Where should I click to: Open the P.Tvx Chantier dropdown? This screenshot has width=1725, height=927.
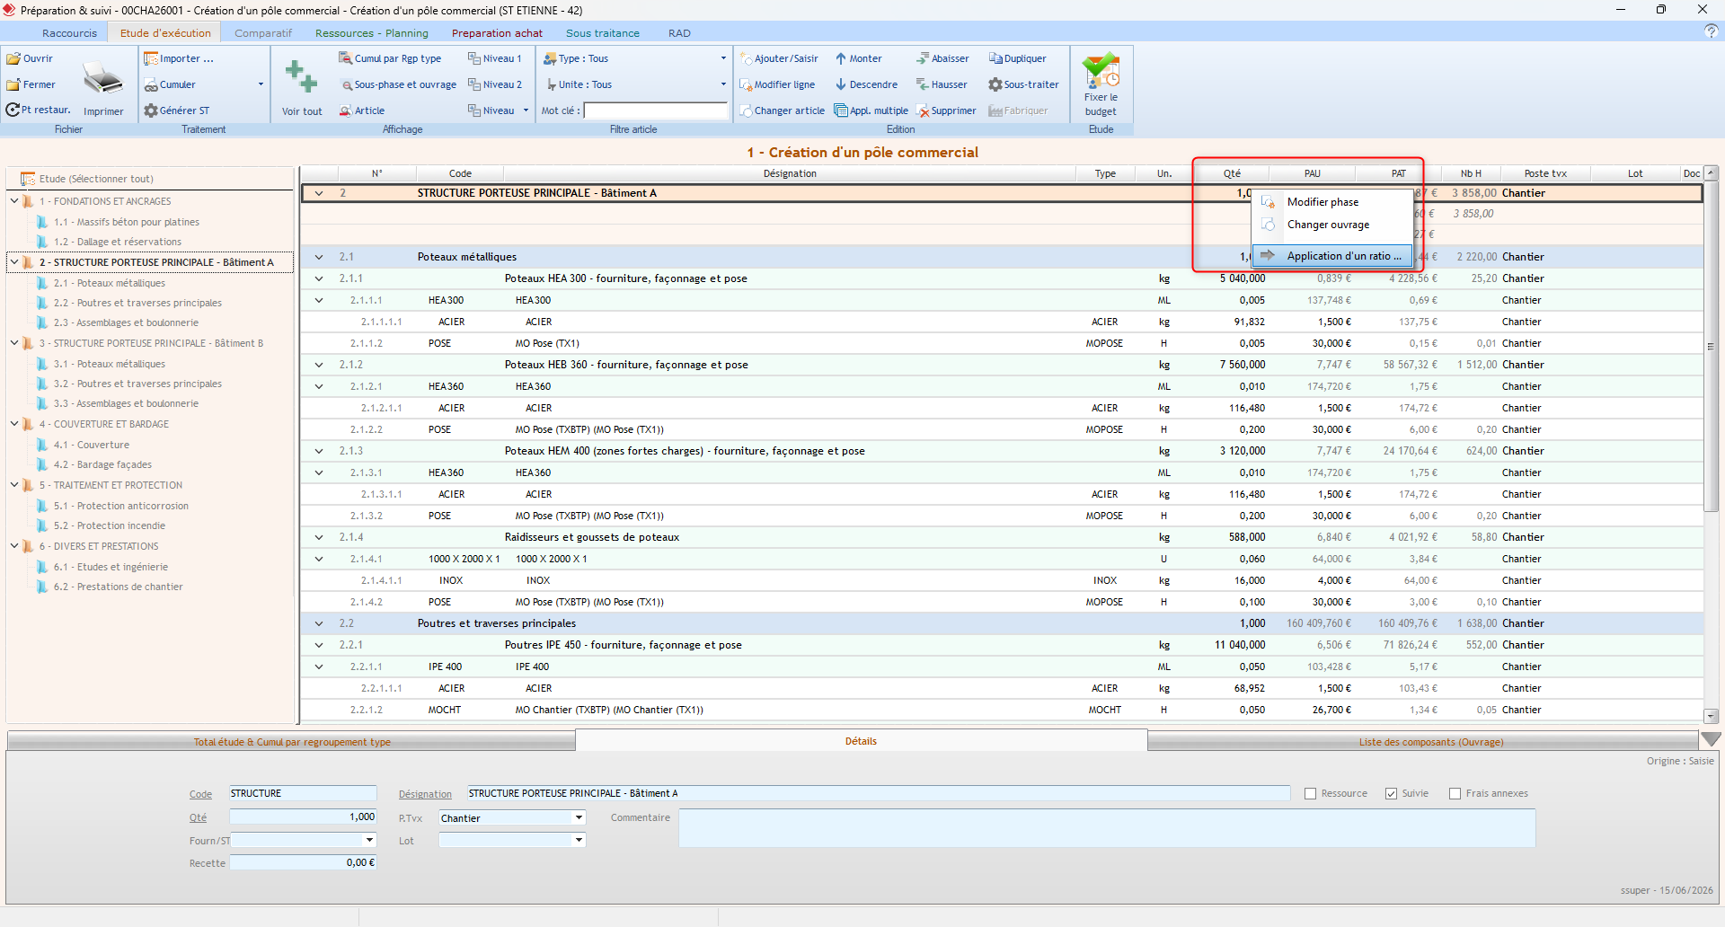[579, 817]
